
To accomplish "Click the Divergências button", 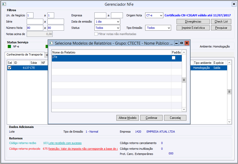I will point(193,22).
